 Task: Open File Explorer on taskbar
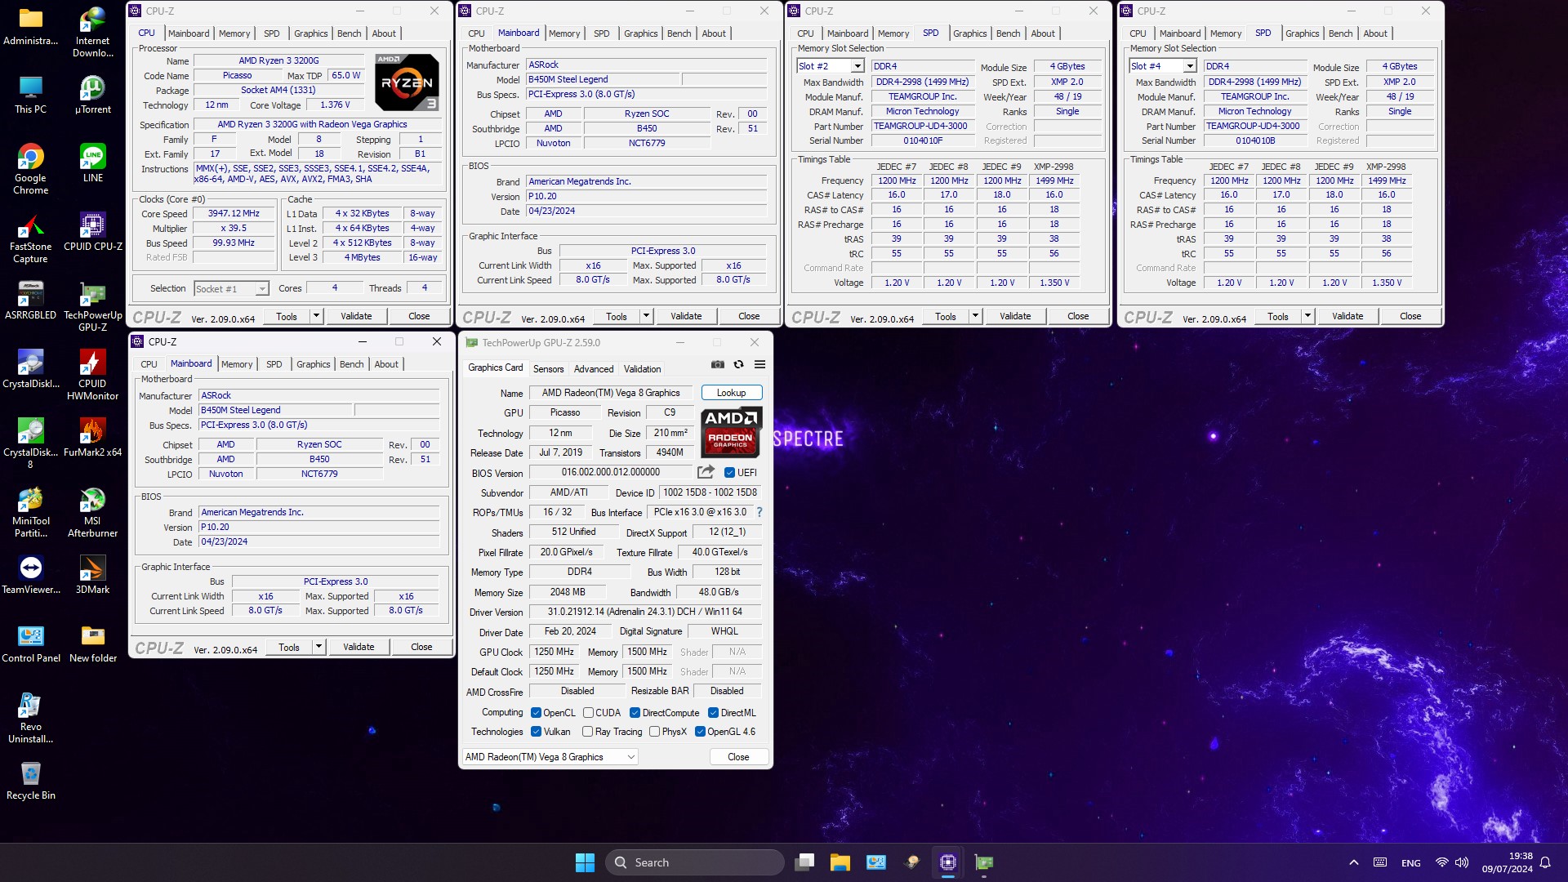[x=840, y=862]
